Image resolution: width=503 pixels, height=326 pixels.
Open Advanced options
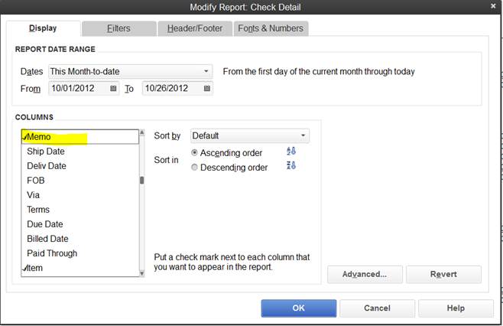pos(364,274)
